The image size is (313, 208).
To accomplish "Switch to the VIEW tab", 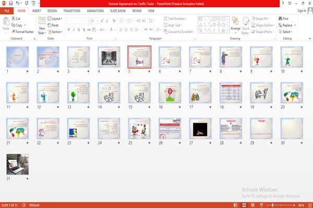I will coord(151,11).
